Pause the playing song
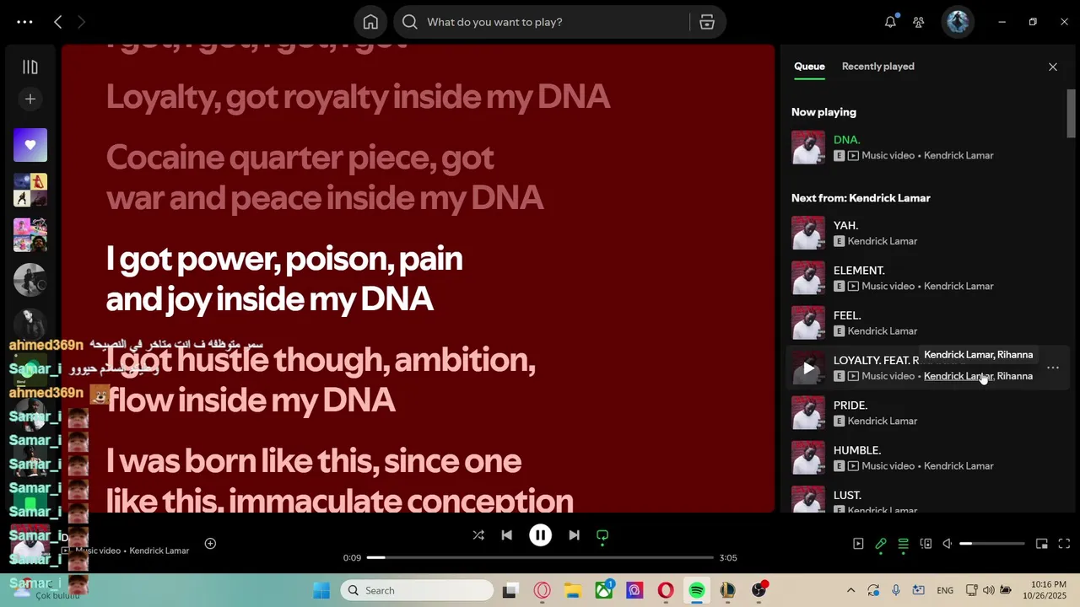The width and height of the screenshot is (1080, 607). [x=540, y=535]
